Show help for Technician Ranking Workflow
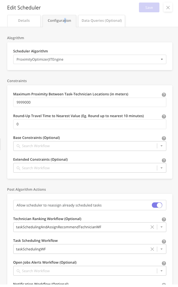The image size is (178, 287). (164, 219)
